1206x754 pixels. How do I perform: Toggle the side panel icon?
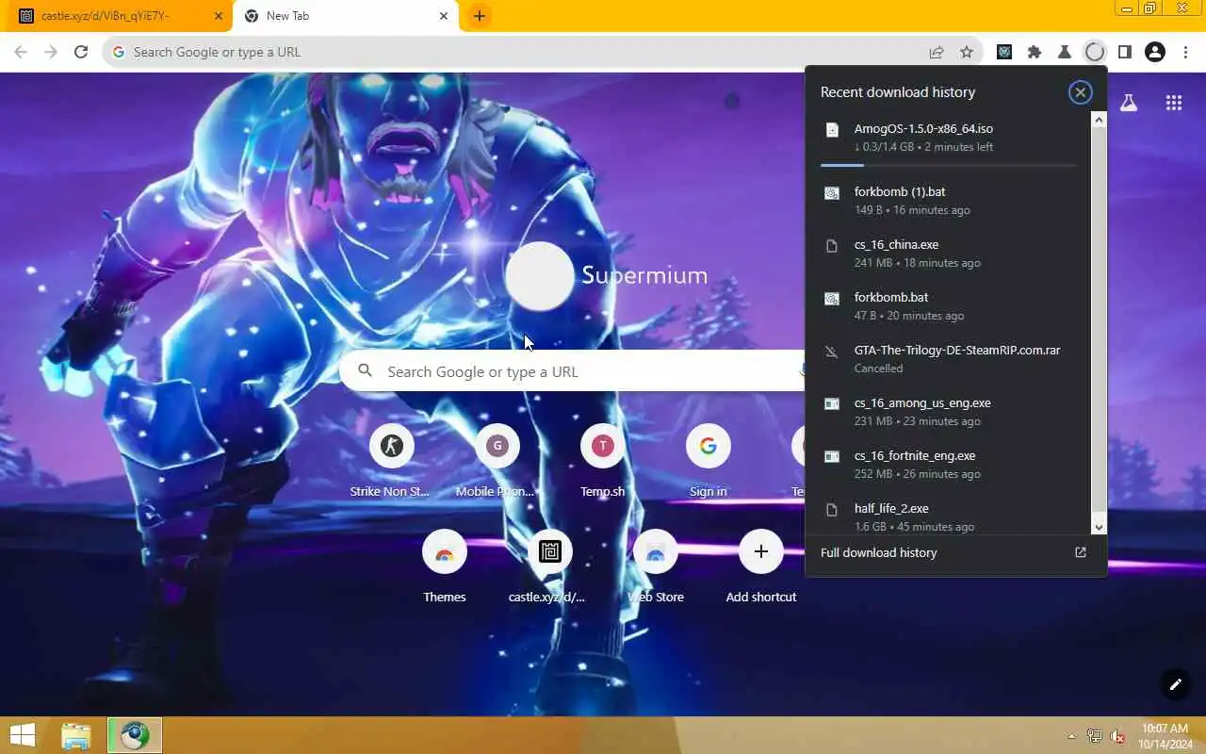pos(1125,52)
